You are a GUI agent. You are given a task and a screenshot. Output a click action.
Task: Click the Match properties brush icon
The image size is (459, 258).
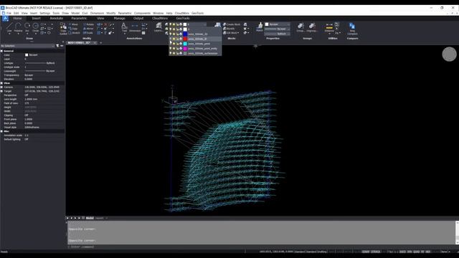tap(260, 27)
